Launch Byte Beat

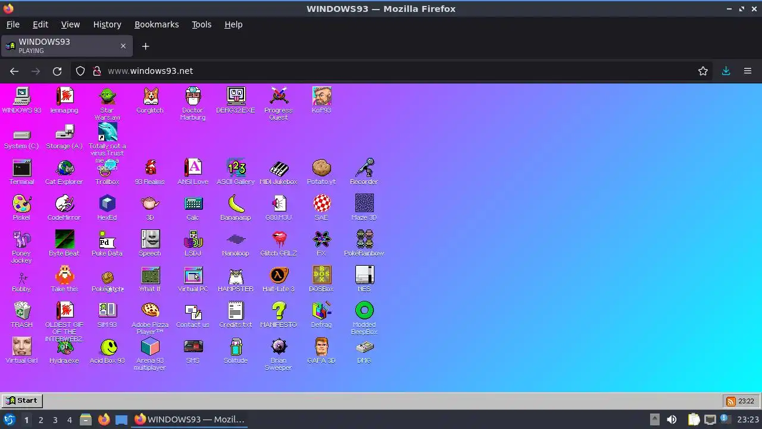pos(64,243)
